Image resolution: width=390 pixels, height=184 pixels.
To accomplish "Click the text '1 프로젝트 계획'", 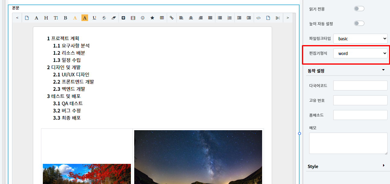I will pyautogui.click(x=63, y=38).
